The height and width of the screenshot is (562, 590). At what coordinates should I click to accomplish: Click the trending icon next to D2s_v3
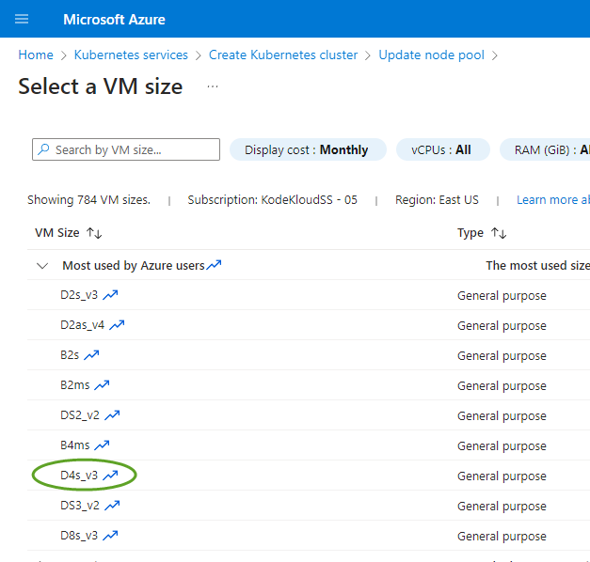coord(110,295)
